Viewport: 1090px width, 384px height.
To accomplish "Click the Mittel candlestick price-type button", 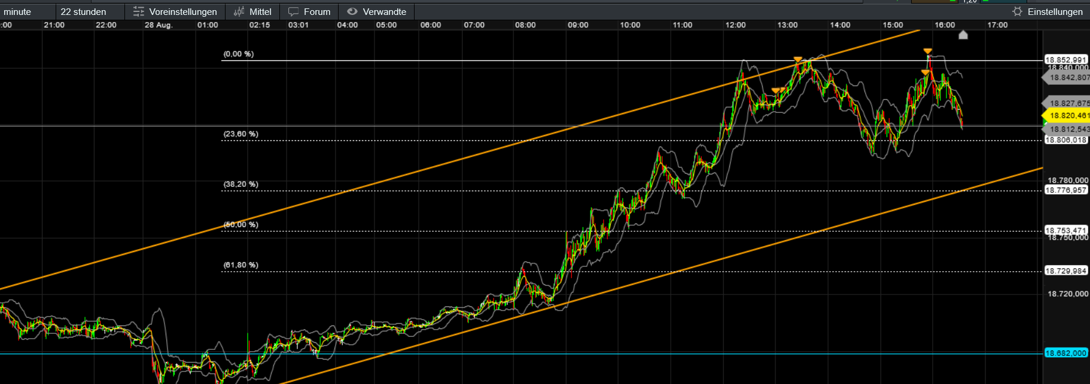I will (252, 11).
